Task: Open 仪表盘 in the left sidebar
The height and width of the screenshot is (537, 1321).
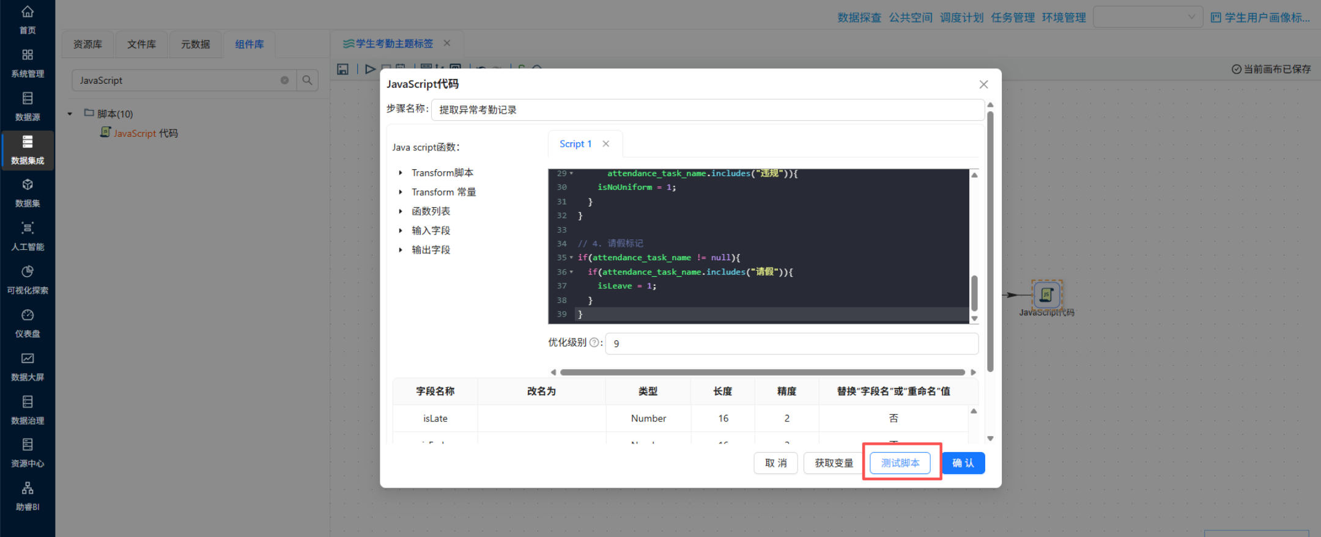Action: (x=28, y=323)
